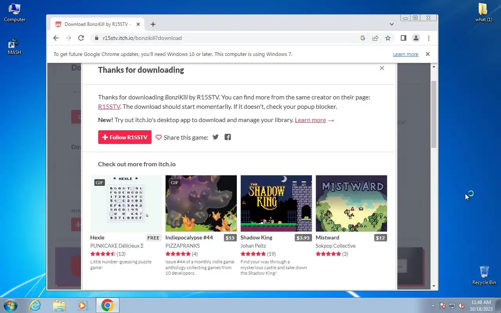
Task: Click the scrollbar down arrow
Action: pyautogui.click(x=434, y=286)
